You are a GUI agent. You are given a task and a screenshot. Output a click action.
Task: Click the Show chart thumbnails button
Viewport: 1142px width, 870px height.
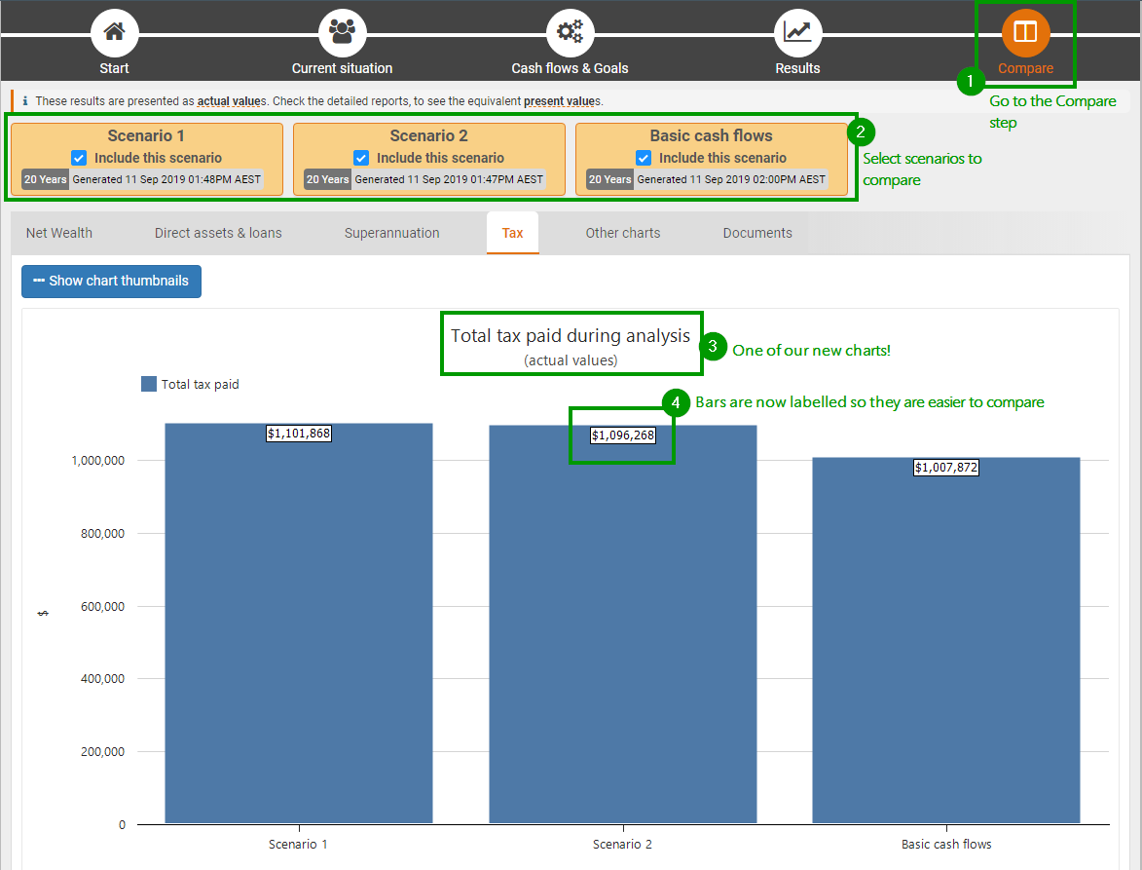tap(111, 281)
